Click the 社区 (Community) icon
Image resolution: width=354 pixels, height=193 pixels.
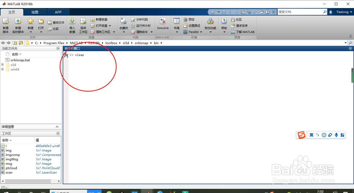233,19
